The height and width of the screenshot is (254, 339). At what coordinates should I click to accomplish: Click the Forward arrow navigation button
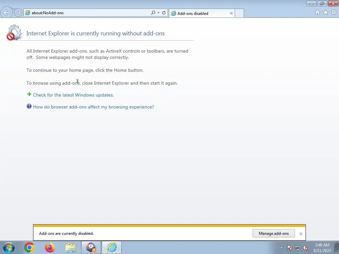pyautogui.click(x=18, y=13)
